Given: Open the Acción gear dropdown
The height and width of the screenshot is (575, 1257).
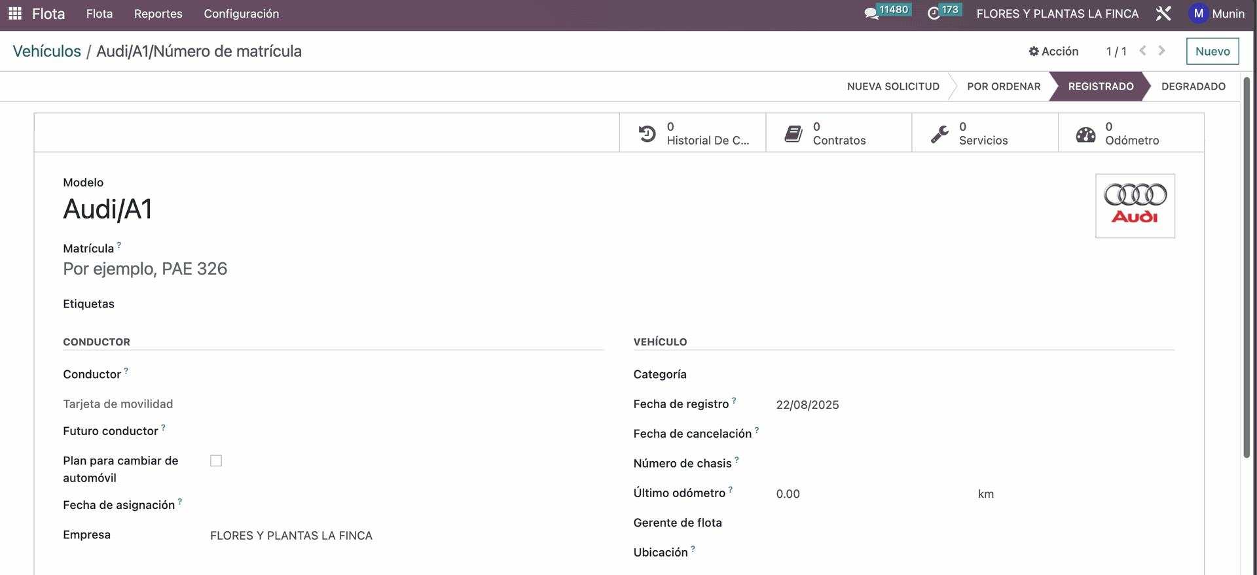Looking at the screenshot, I should click(1053, 51).
